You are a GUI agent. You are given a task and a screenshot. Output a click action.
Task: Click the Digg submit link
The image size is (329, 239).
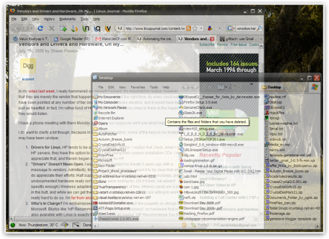coord(28,79)
